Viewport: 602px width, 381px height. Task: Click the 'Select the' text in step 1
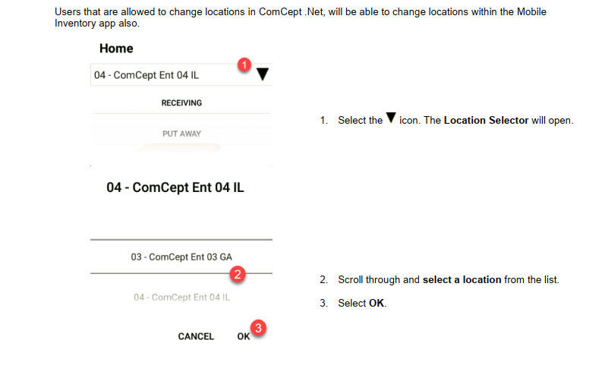360,121
